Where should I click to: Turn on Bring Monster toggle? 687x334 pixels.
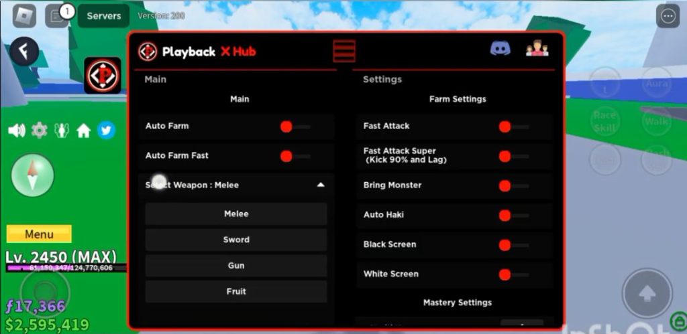pos(514,186)
